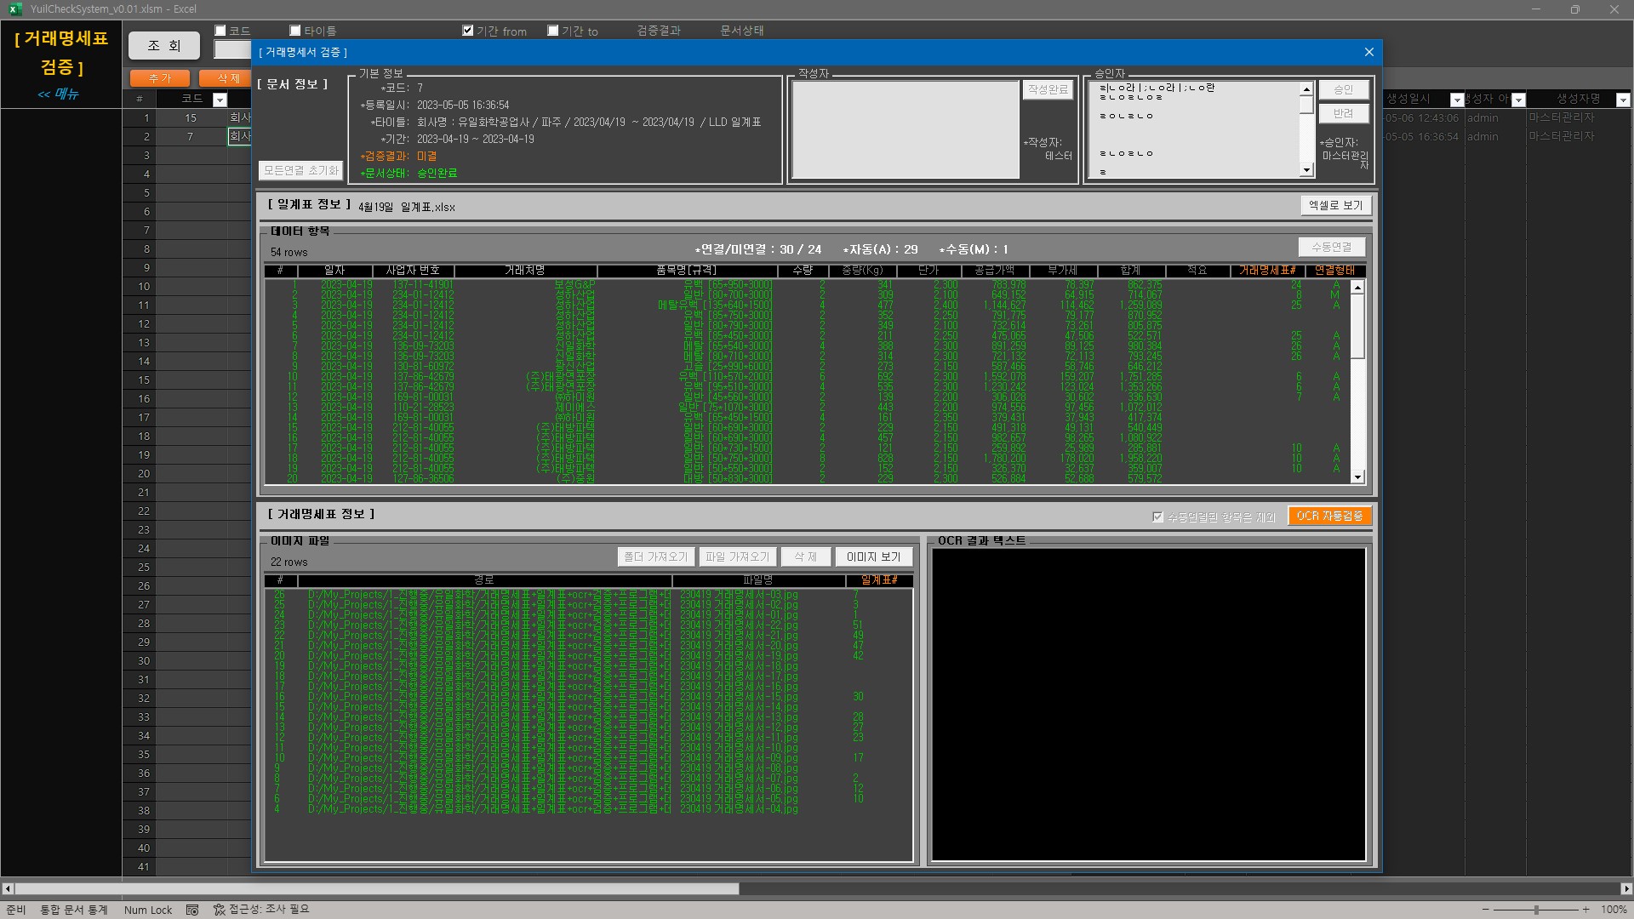Click the << 메뉴 link
This screenshot has width=1634, height=919.
tap(58, 94)
